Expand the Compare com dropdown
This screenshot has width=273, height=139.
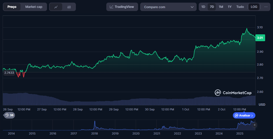[x=168, y=7]
